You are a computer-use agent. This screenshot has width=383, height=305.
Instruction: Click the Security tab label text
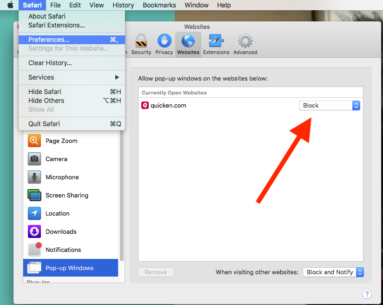(x=141, y=52)
